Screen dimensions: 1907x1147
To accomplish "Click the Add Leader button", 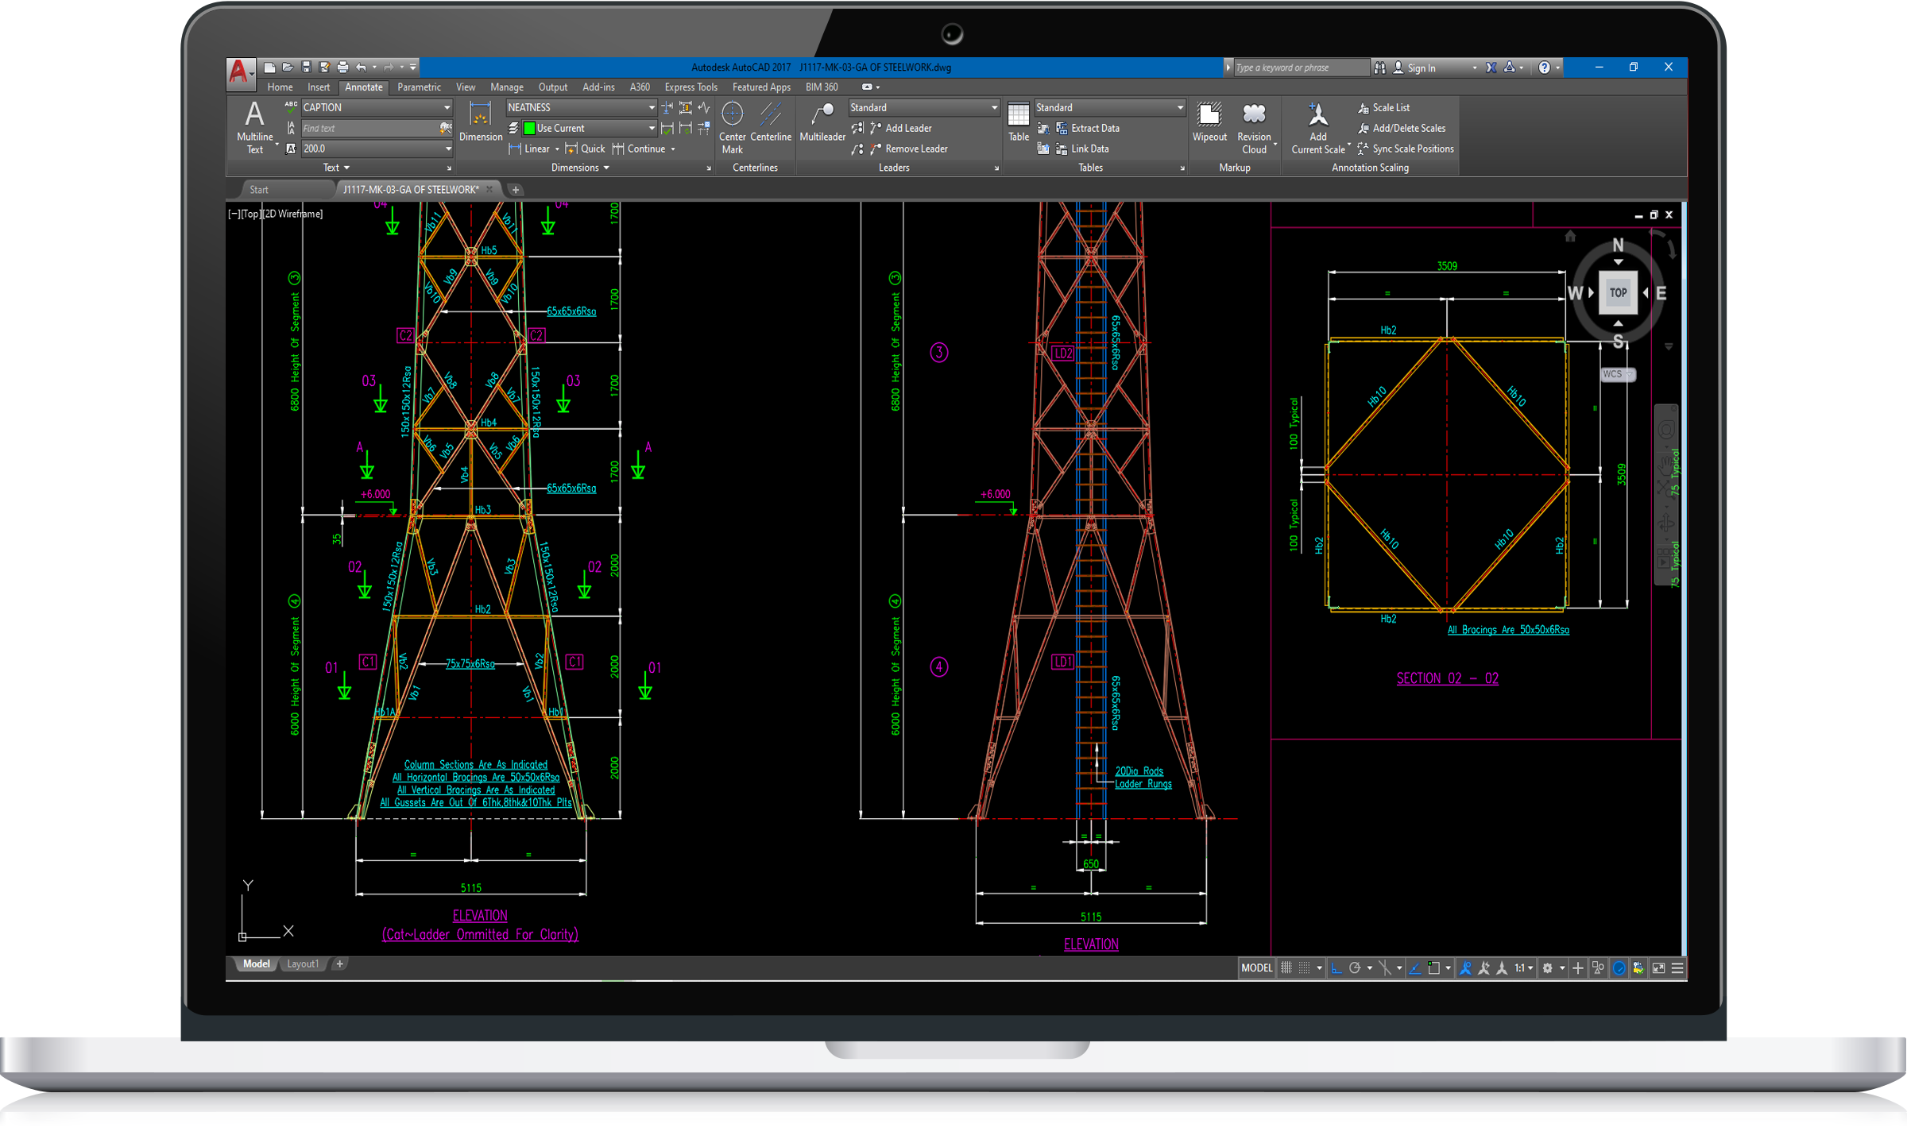I will click(907, 128).
